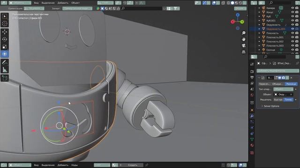Open the Material properties tab icon
300x168 pixels.
252,145
